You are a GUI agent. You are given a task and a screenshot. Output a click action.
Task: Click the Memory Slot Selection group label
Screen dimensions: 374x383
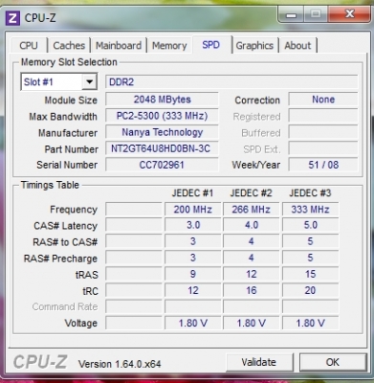(x=69, y=62)
